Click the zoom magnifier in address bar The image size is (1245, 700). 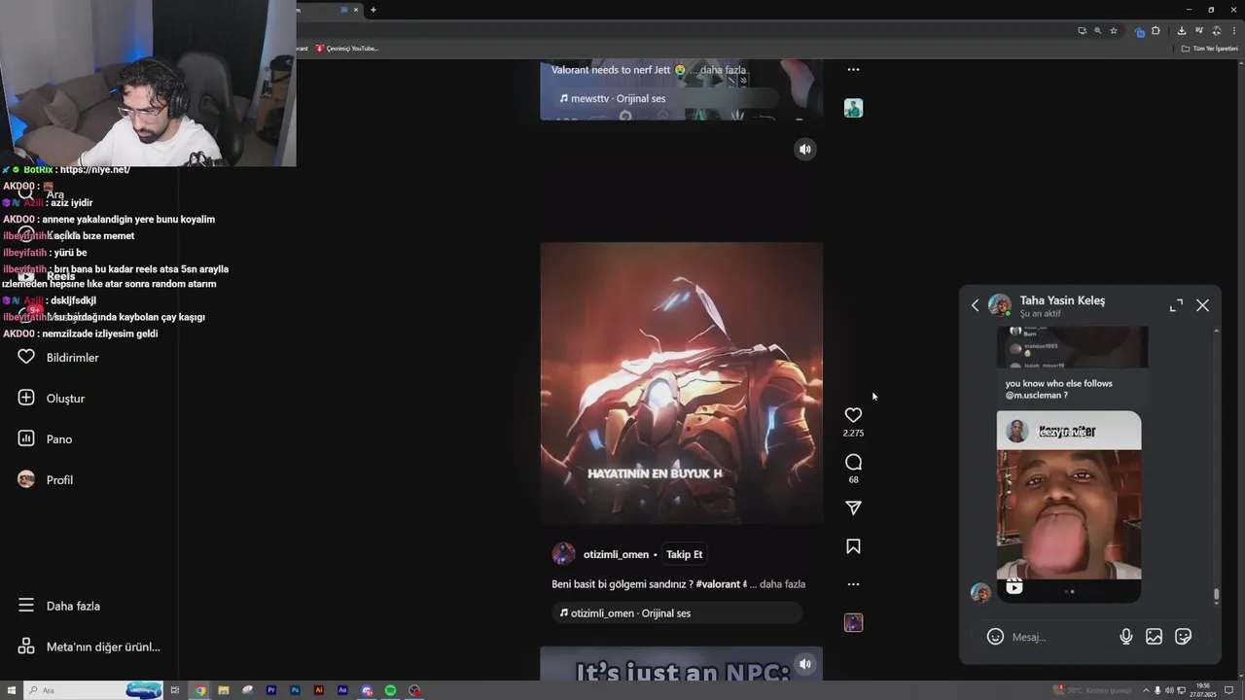(1098, 30)
